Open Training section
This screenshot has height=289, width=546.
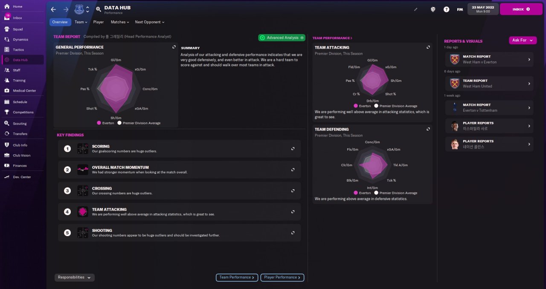(x=22, y=81)
